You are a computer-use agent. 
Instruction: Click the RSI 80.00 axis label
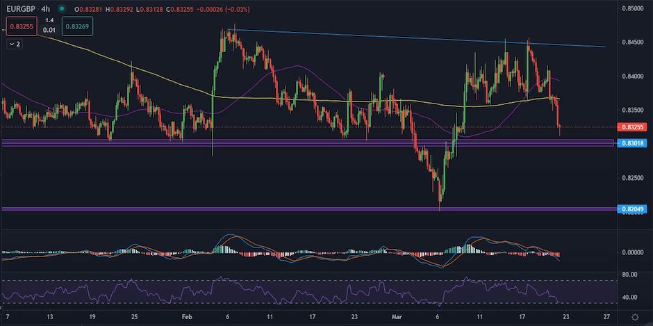(629, 275)
